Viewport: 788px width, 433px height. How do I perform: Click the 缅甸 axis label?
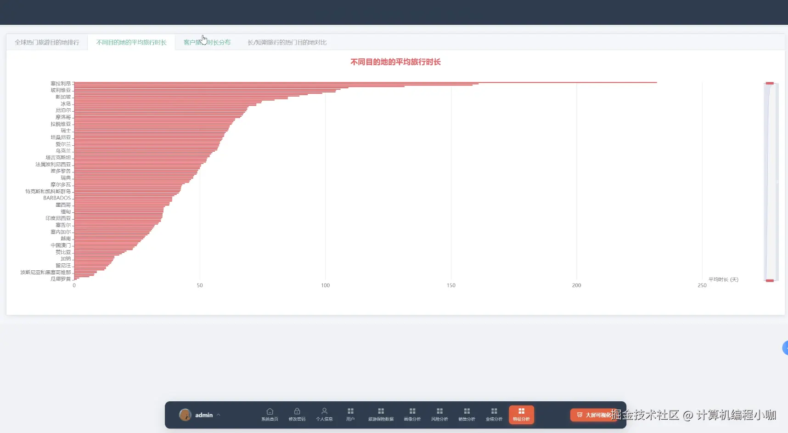coord(66,212)
